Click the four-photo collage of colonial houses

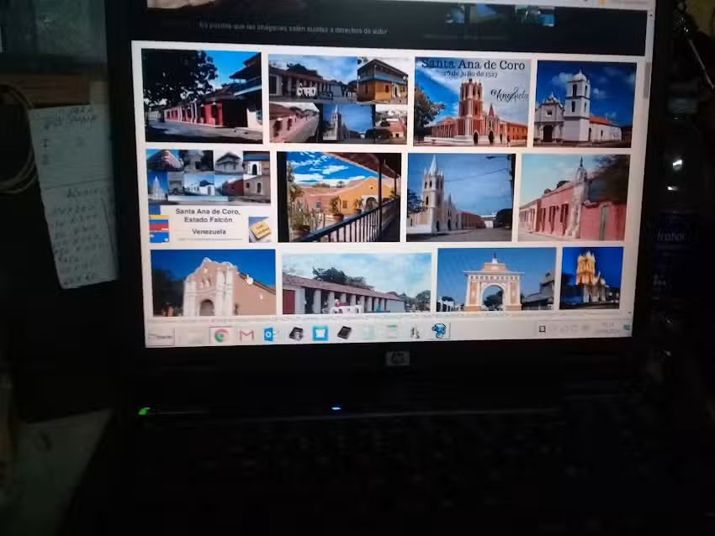click(x=337, y=98)
